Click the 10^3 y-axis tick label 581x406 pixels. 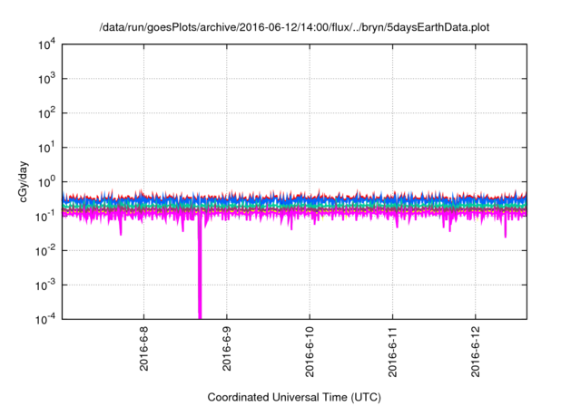point(46,79)
